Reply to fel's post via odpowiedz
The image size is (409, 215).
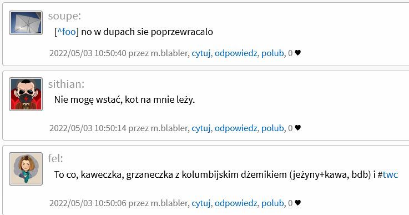click(236, 203)
